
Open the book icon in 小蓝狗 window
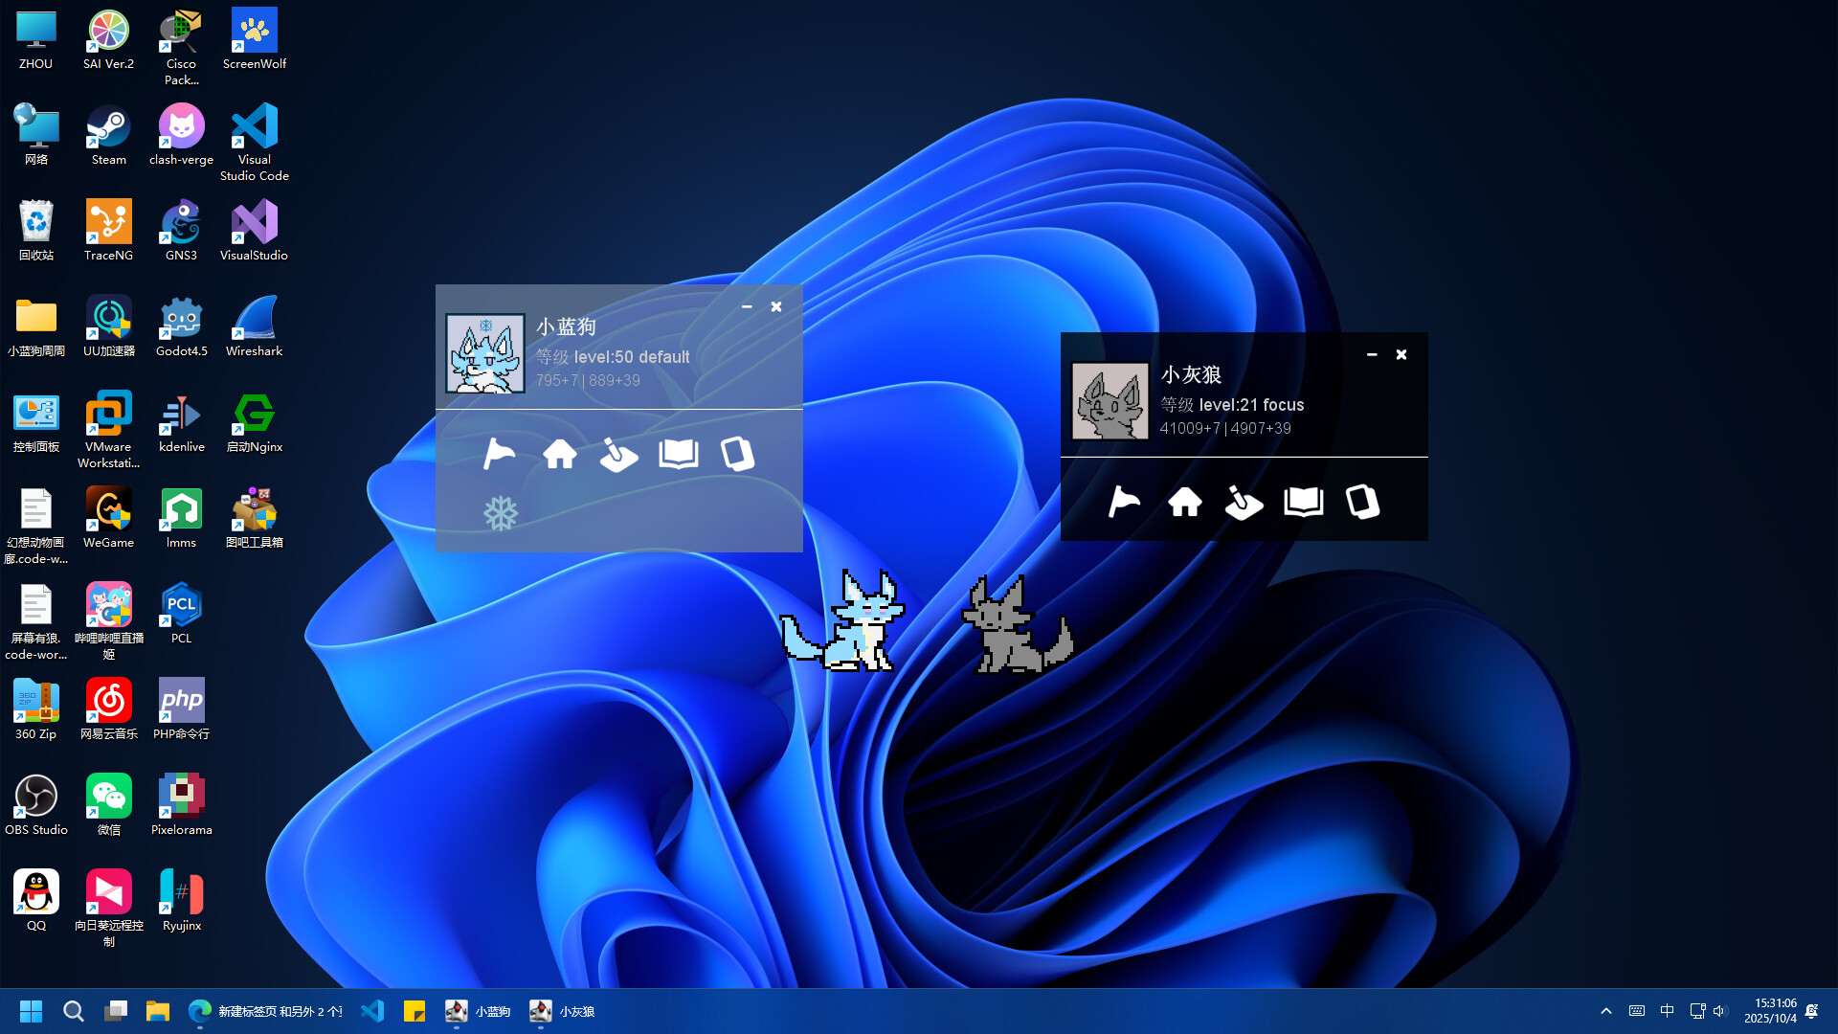tap(678, 455)
